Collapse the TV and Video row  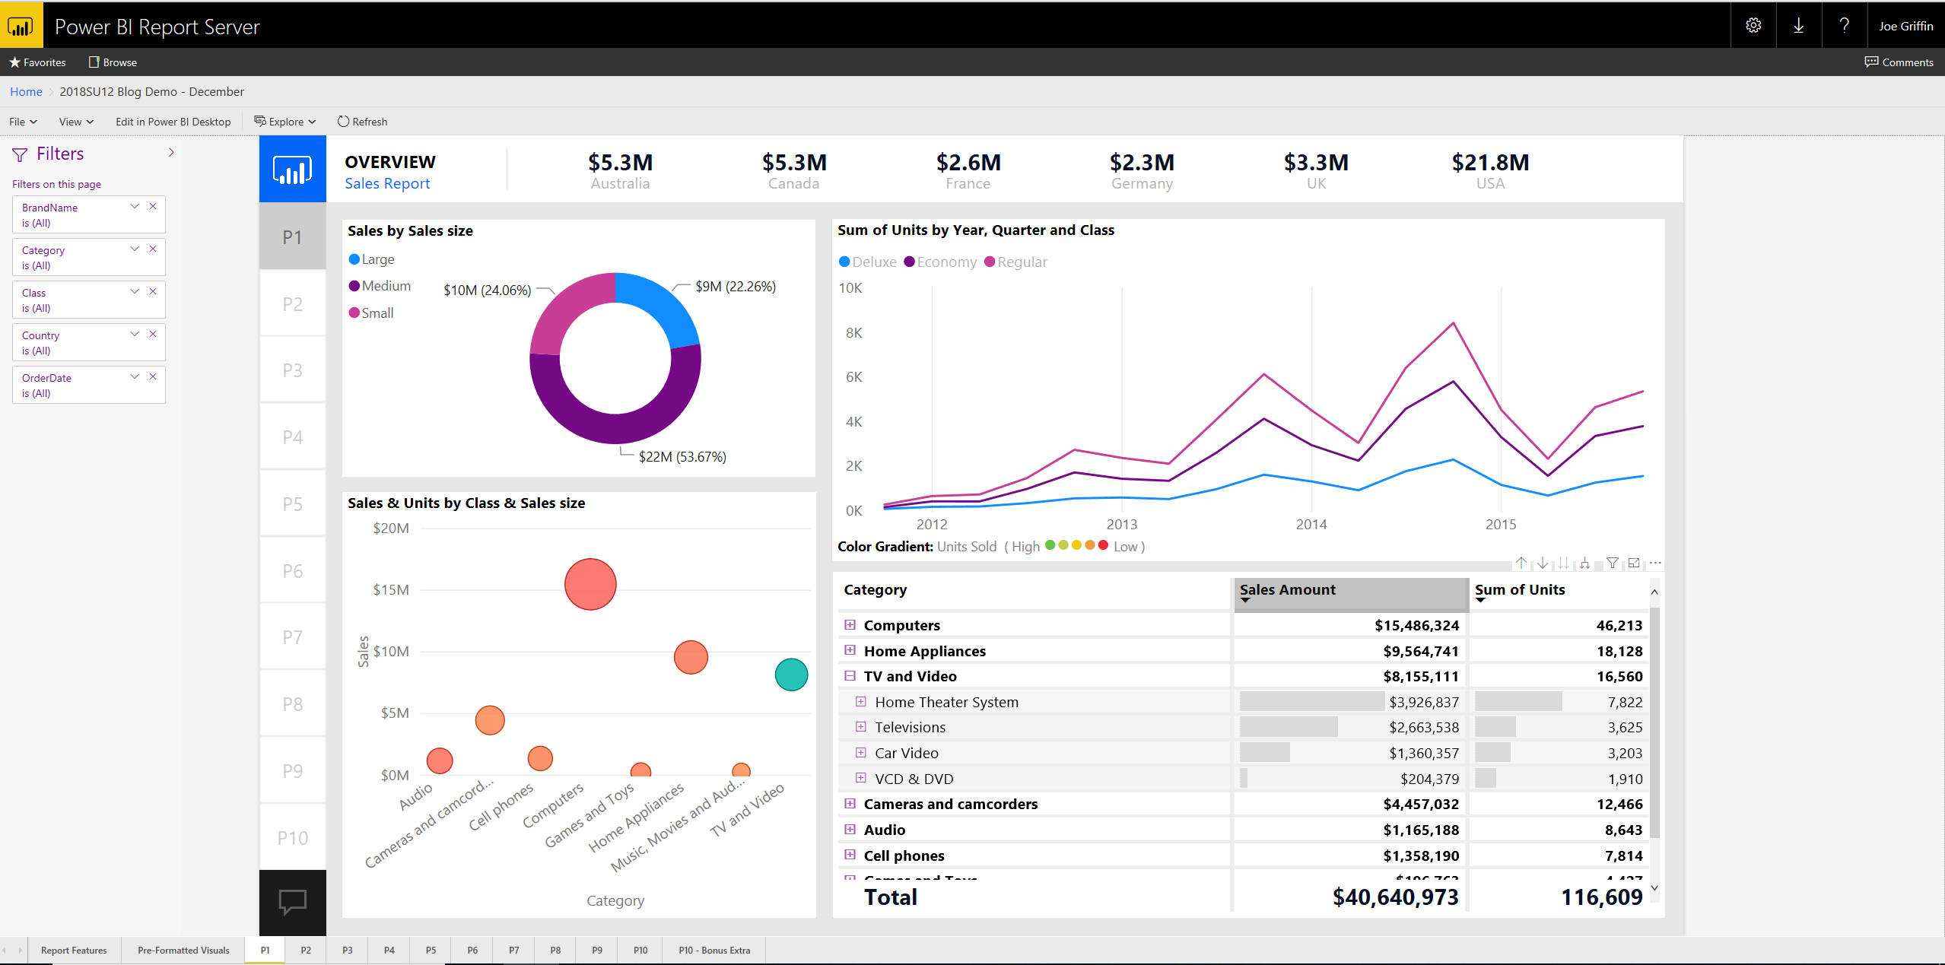pyautogui.click(x=850, y=675)
